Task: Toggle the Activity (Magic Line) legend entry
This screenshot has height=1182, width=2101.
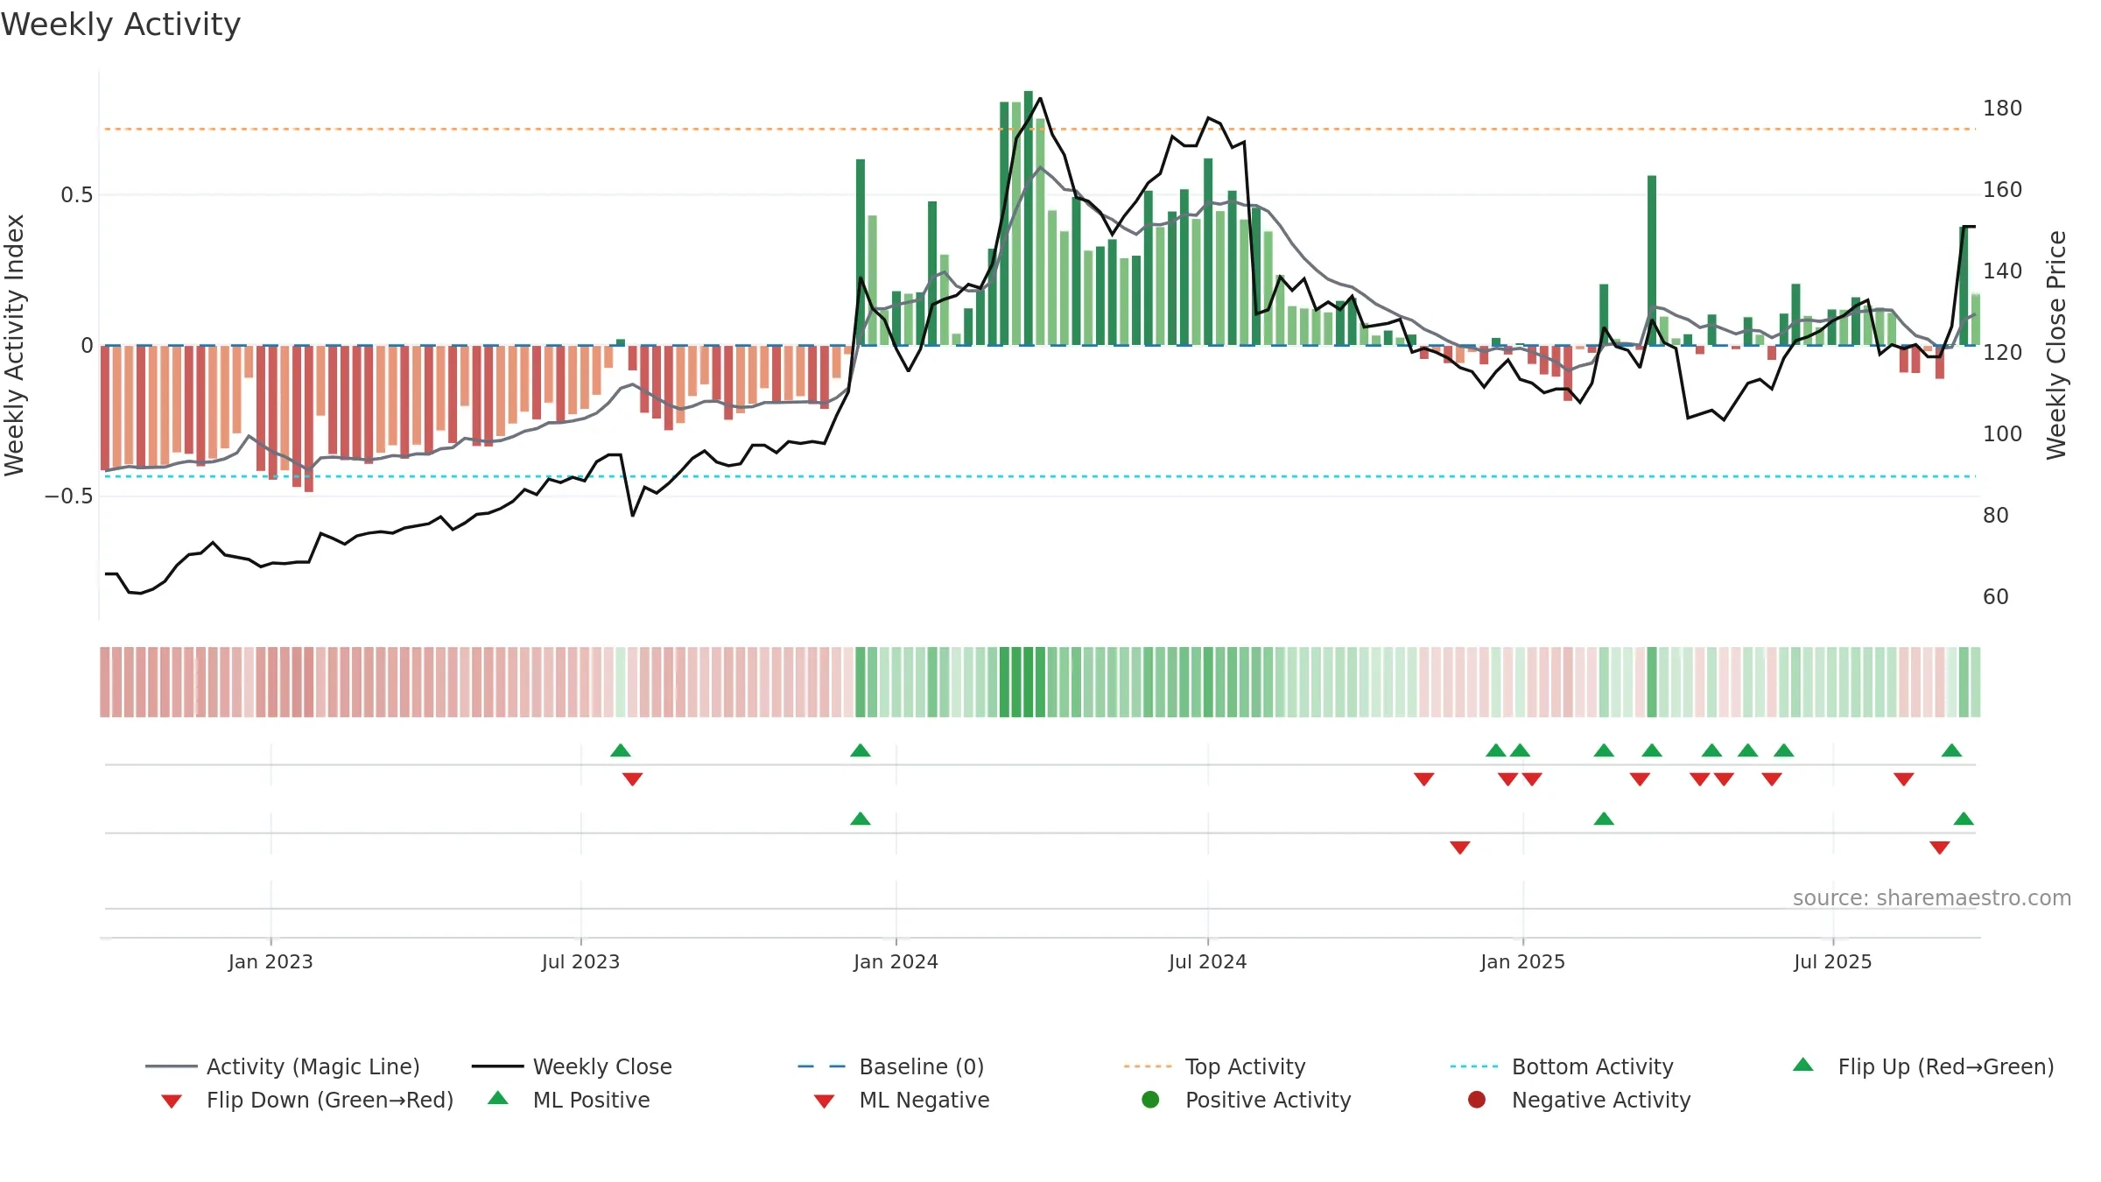Action: click(x=283, y=1066)
